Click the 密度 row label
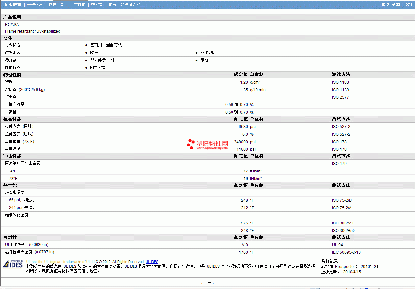The image size is (415, 289). click(x=9, y=82)
